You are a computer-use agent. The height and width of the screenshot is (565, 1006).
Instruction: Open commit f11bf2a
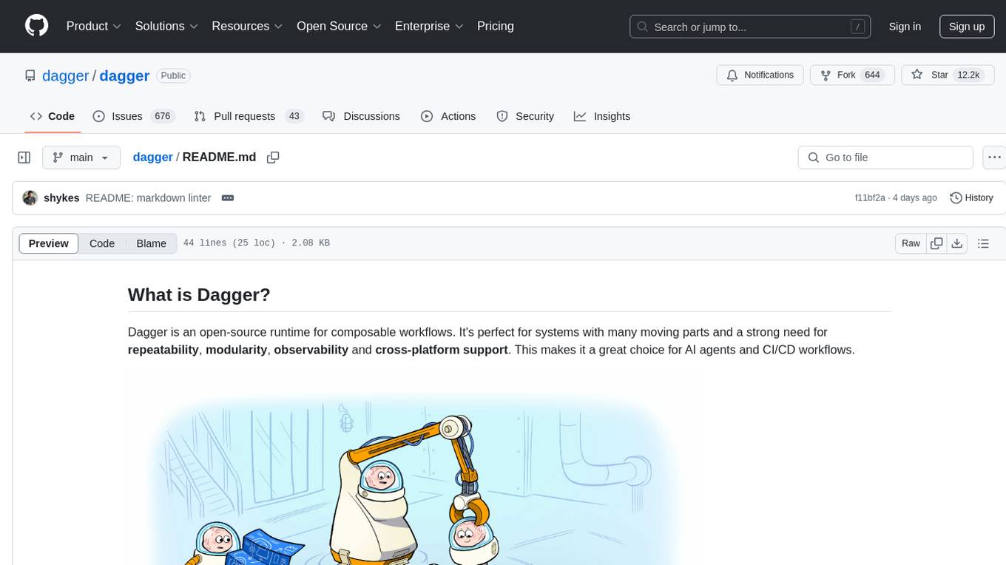point(870,198)
